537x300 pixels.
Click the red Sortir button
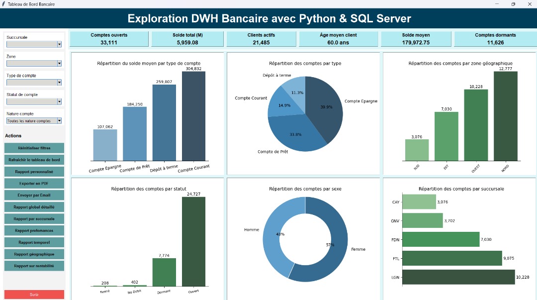pyautogui.click(x=34, y=295)
